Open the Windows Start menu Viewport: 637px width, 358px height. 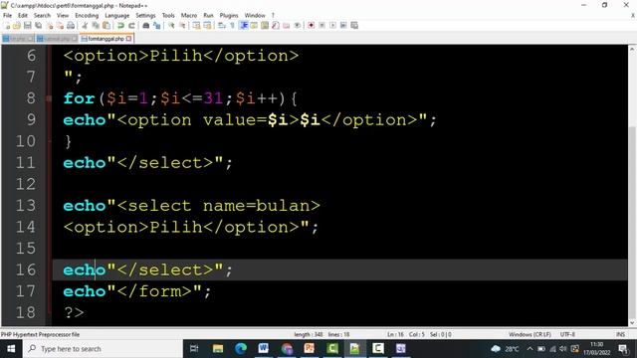[x=11, y=349]
